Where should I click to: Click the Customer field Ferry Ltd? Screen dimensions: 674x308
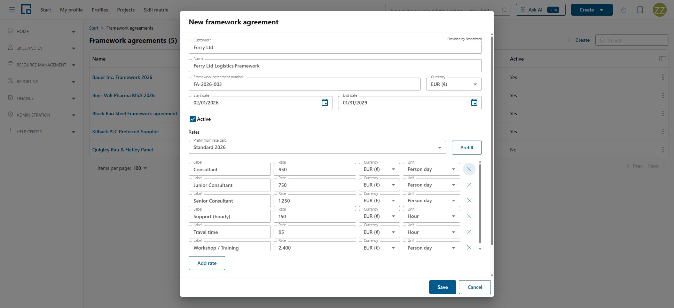(x=335, y=47)
